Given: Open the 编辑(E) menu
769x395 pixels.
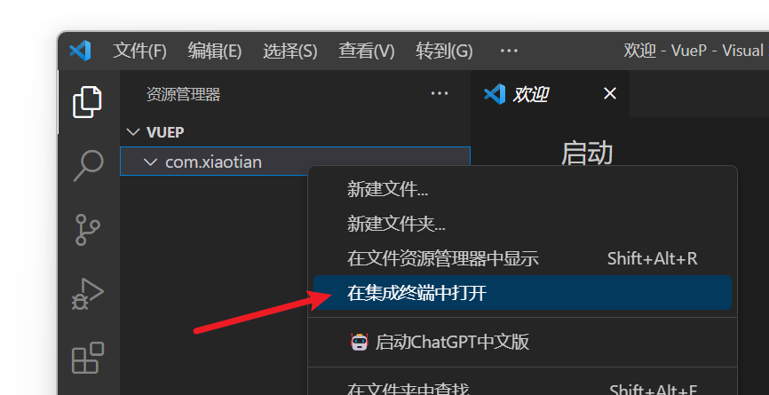Looking at the screenshot, I should point(215,51).
